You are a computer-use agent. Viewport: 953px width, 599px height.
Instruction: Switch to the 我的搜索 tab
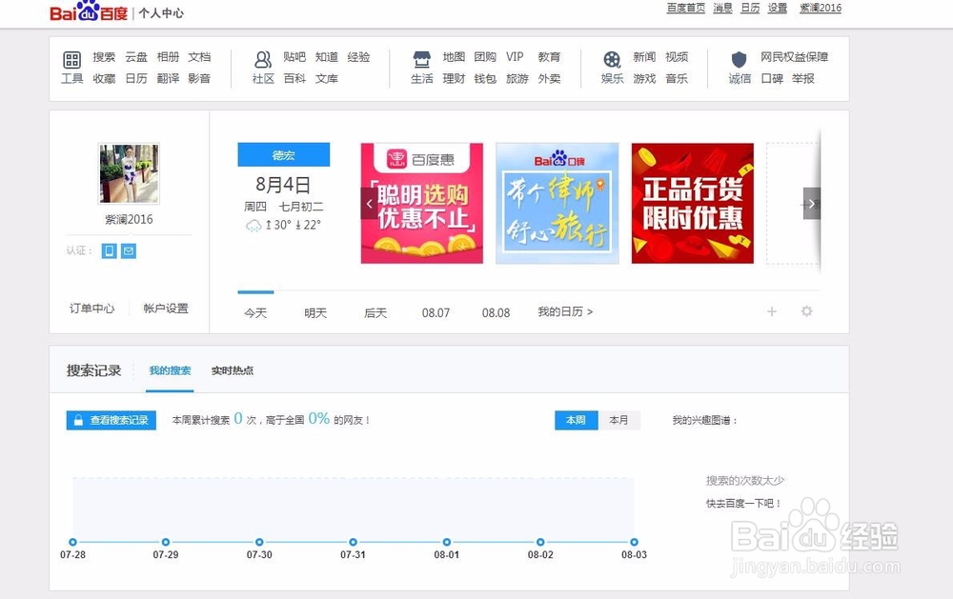171,370
